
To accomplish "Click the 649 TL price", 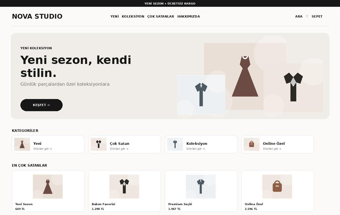I will coord(20,209).
